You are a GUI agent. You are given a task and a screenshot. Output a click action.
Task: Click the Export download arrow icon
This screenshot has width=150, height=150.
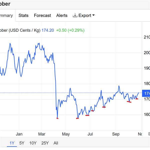pyautogui.click(x=75, y=15)
